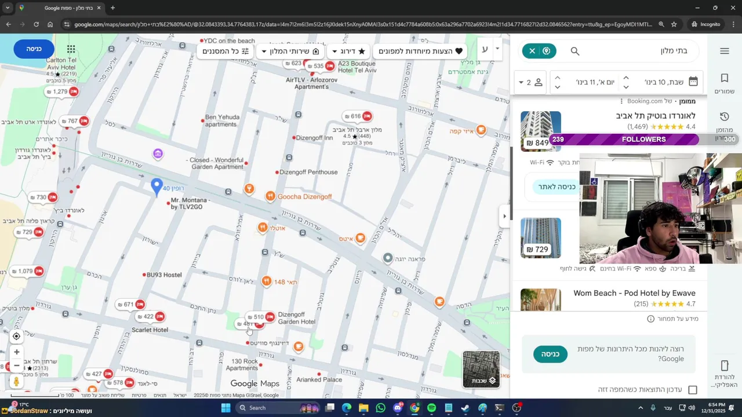742x417 pixels.
Task: Click the purple museum marker icon
Action: tap(158, 153)
